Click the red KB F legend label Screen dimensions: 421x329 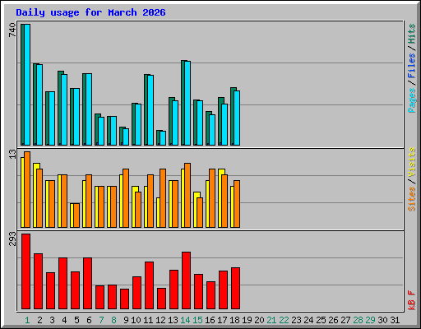click(412, 300)
